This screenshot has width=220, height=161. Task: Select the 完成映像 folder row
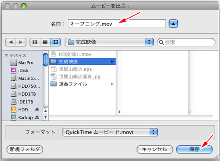pos(82,62)
